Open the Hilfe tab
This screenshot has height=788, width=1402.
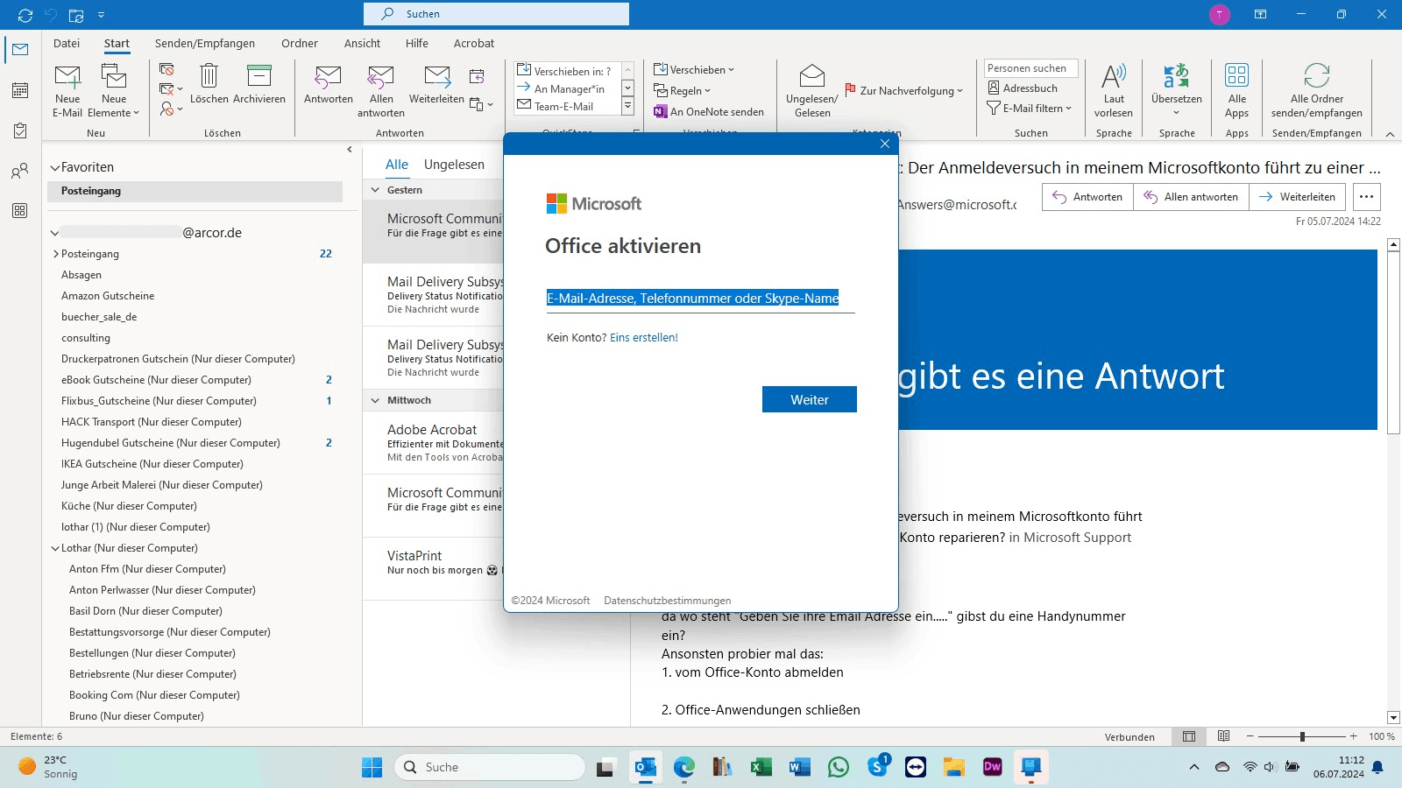[417, 43]
